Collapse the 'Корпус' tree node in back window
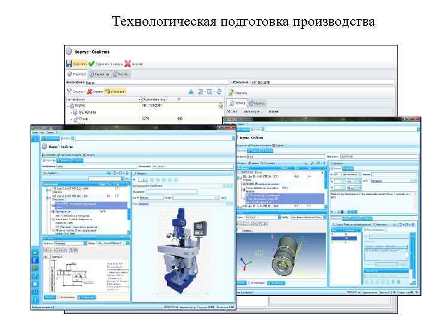This screenshot has width=431, height=323. (x=68, y=106)
